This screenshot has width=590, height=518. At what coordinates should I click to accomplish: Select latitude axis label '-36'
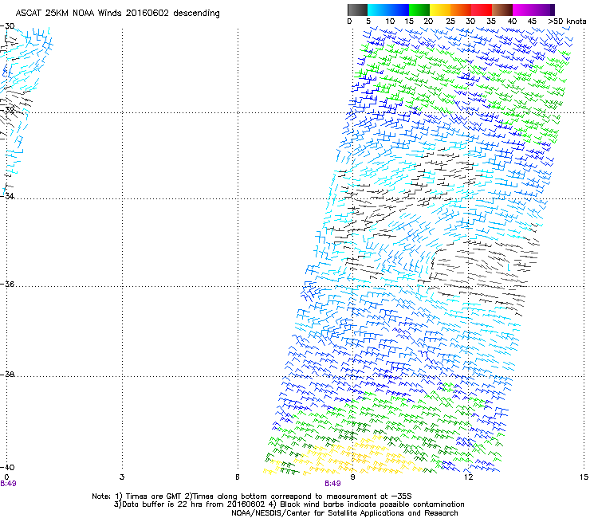(8, 284)
